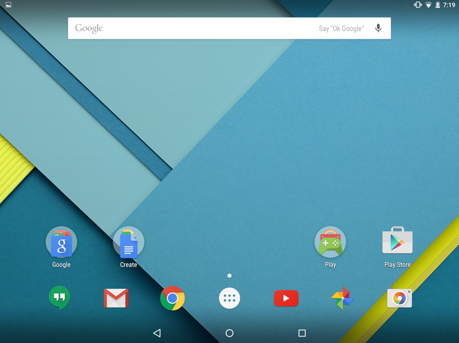
Task: Tap the Home navigation button
Action: 229,333
